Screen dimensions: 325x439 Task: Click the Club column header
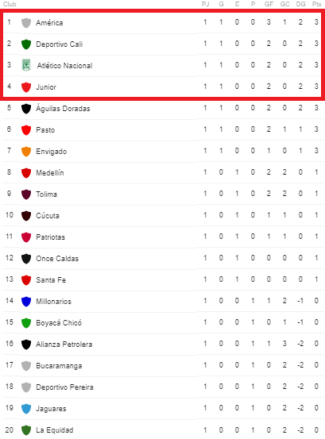click(x=10, y=4)
